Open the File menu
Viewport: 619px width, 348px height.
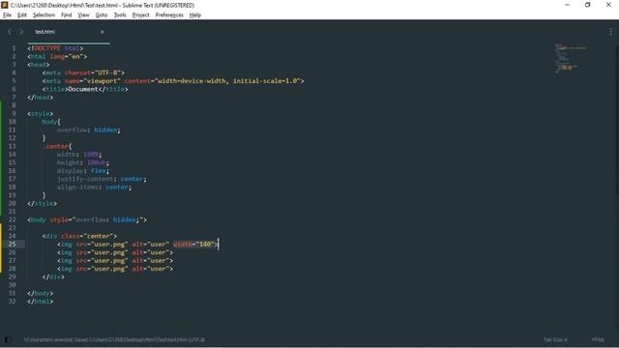coord(7,15)
